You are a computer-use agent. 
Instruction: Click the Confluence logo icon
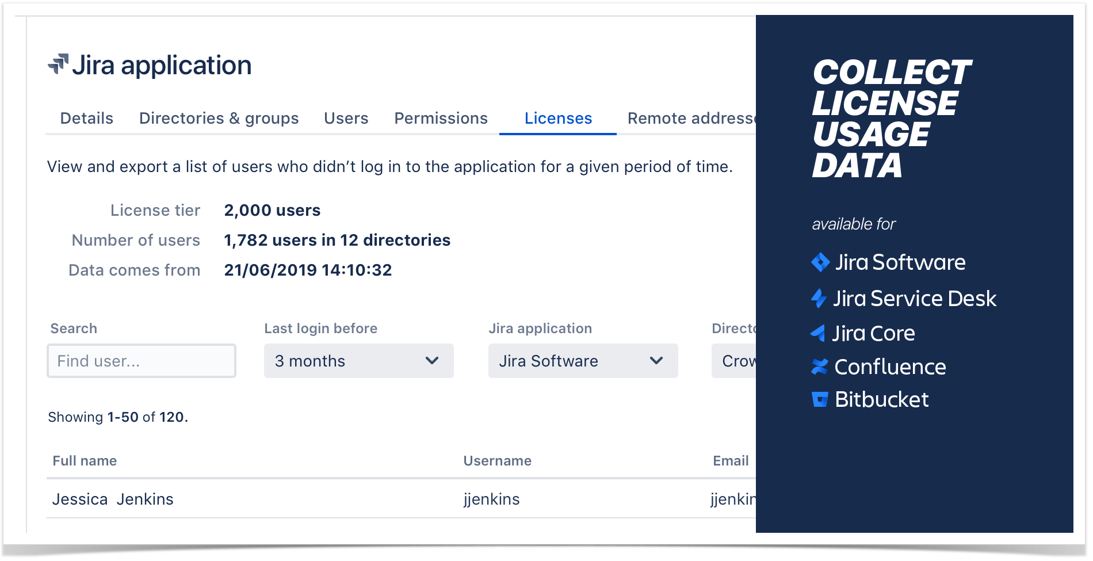pyautogui.click(x=820, y=367)
